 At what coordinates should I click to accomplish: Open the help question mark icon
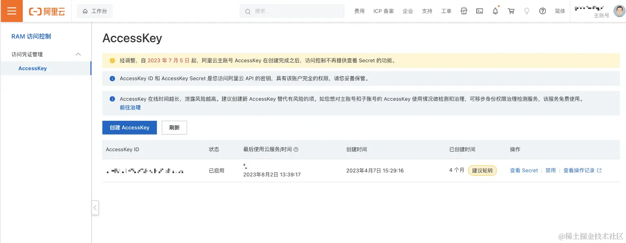point(543,11)
